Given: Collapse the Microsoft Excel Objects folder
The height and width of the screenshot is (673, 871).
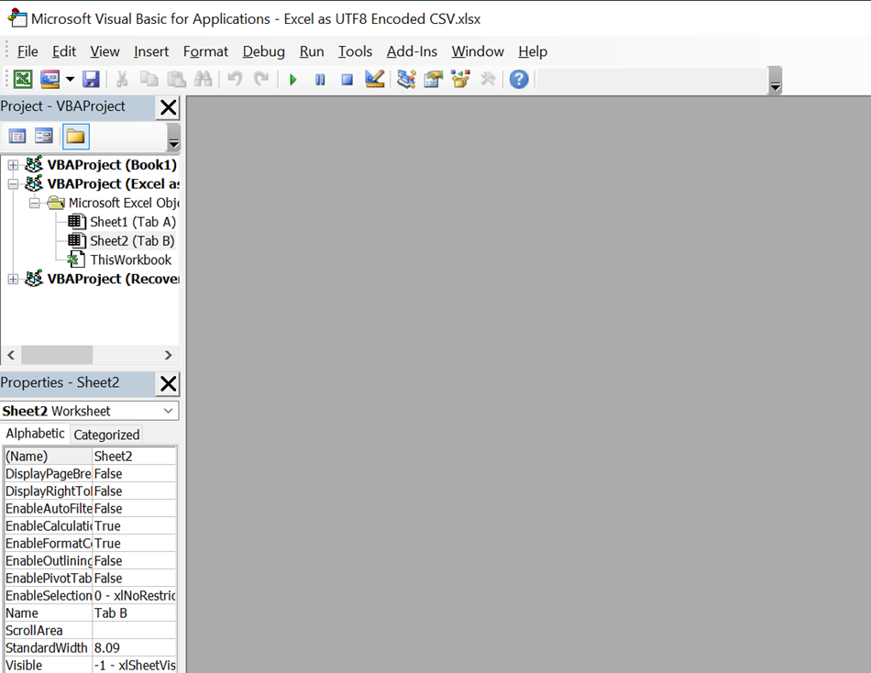Looking at the screenshot, I should 35,203.
